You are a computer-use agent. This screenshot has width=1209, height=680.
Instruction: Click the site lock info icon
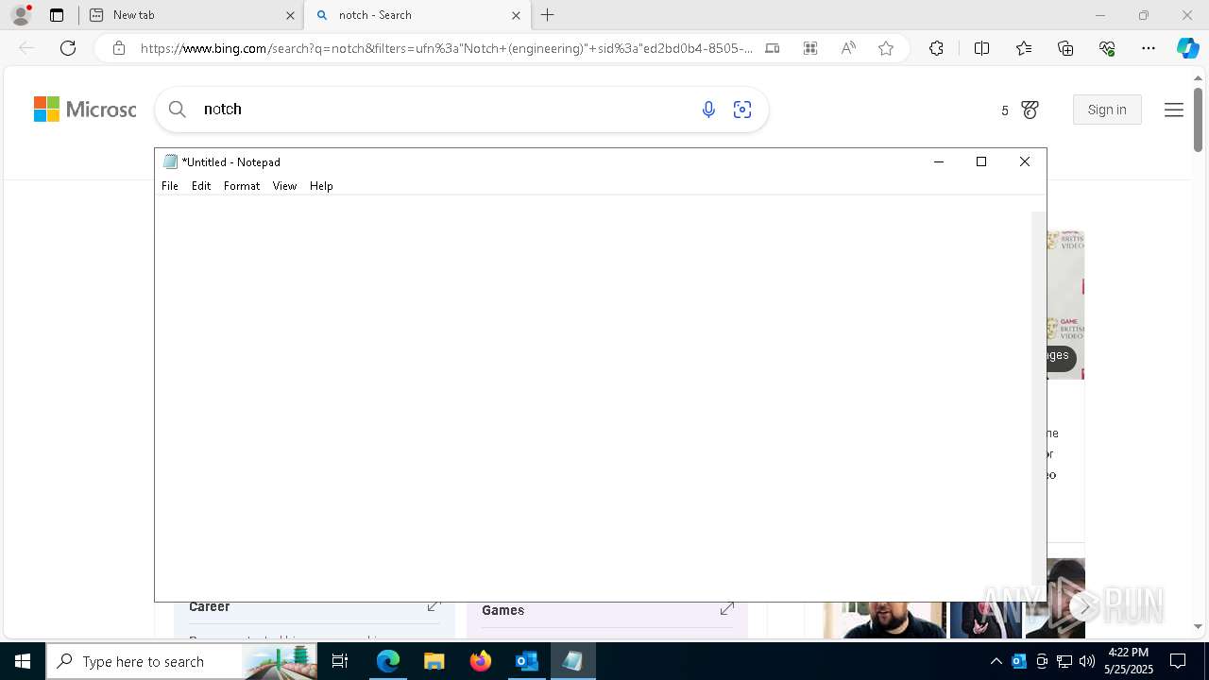(119, 48)
